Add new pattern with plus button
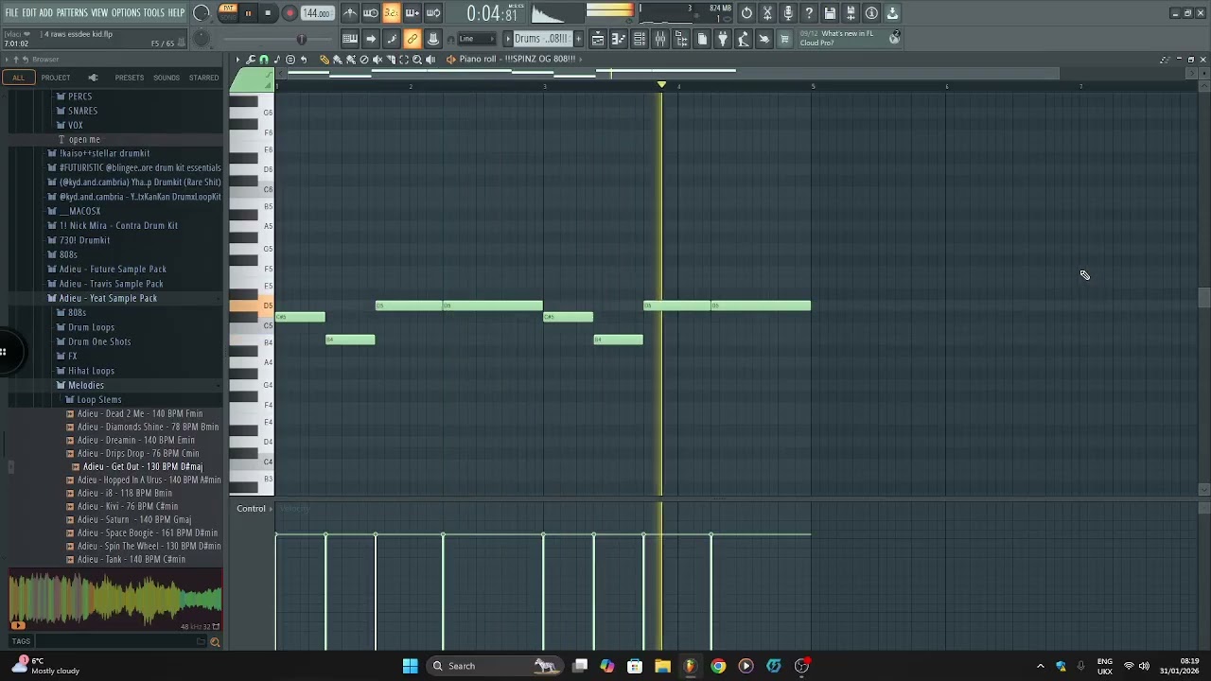Screen dimensions: 1211x681 [578, 39]
